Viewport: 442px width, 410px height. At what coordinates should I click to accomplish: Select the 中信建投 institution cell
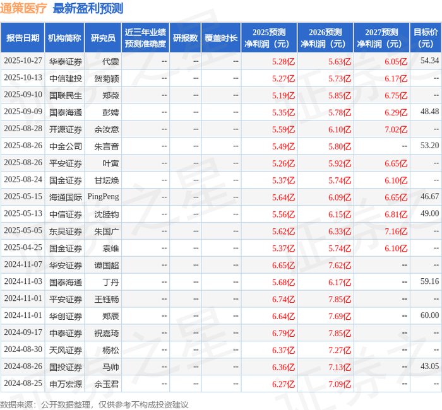coord(66,78)
